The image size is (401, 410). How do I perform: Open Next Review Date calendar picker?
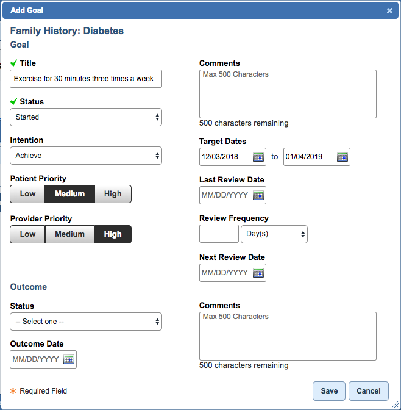pos(258,273)
